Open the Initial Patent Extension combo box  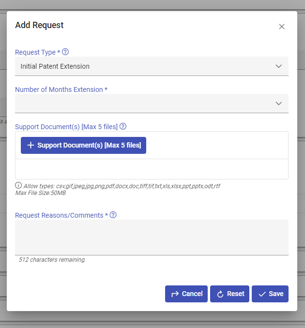[x=145, y=66]
